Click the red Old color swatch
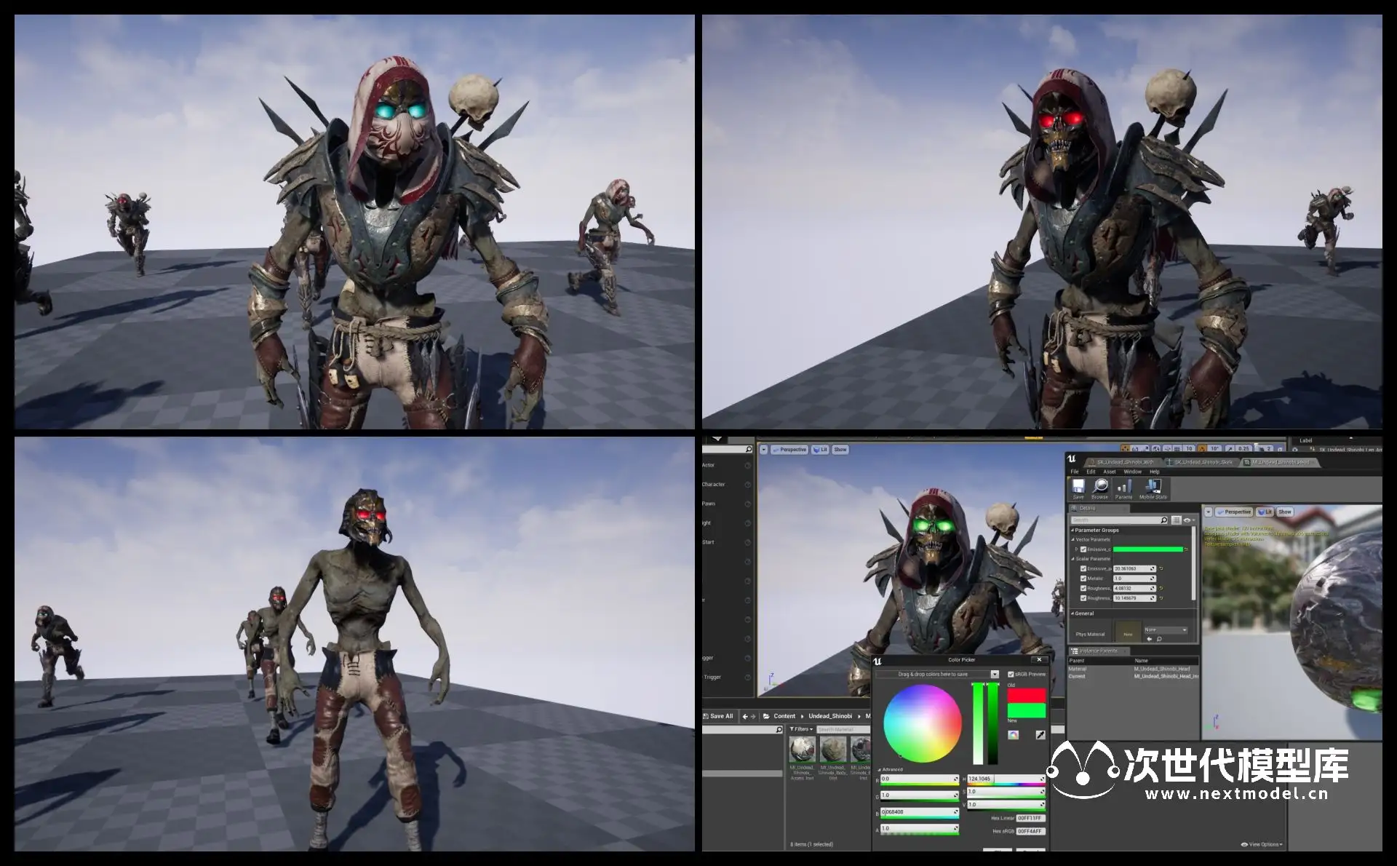 pos(1027,695)
